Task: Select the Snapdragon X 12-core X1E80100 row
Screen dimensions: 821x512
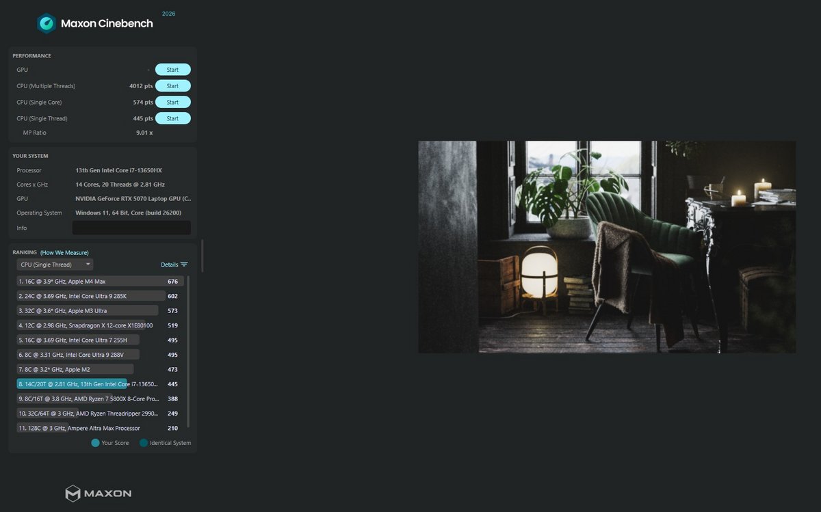Action: (101, 325)
